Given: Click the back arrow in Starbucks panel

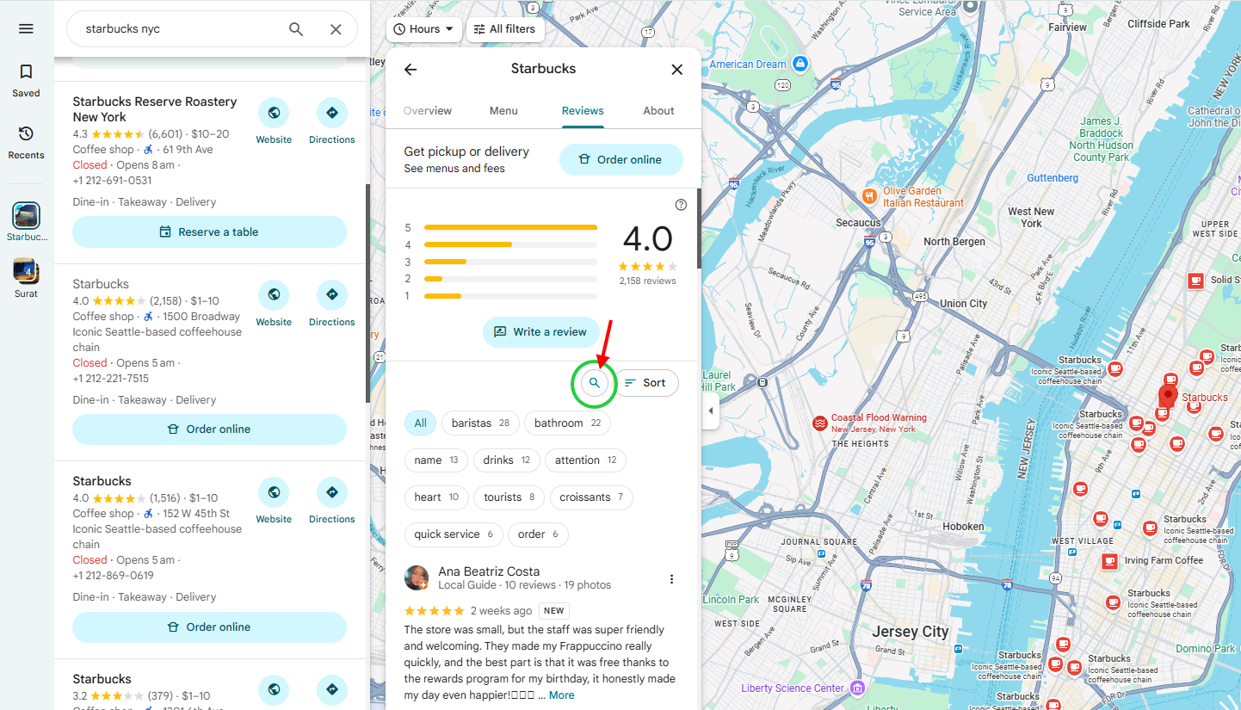Looking at the screenshot, I should pyautogui.click(x=411, y=70).
